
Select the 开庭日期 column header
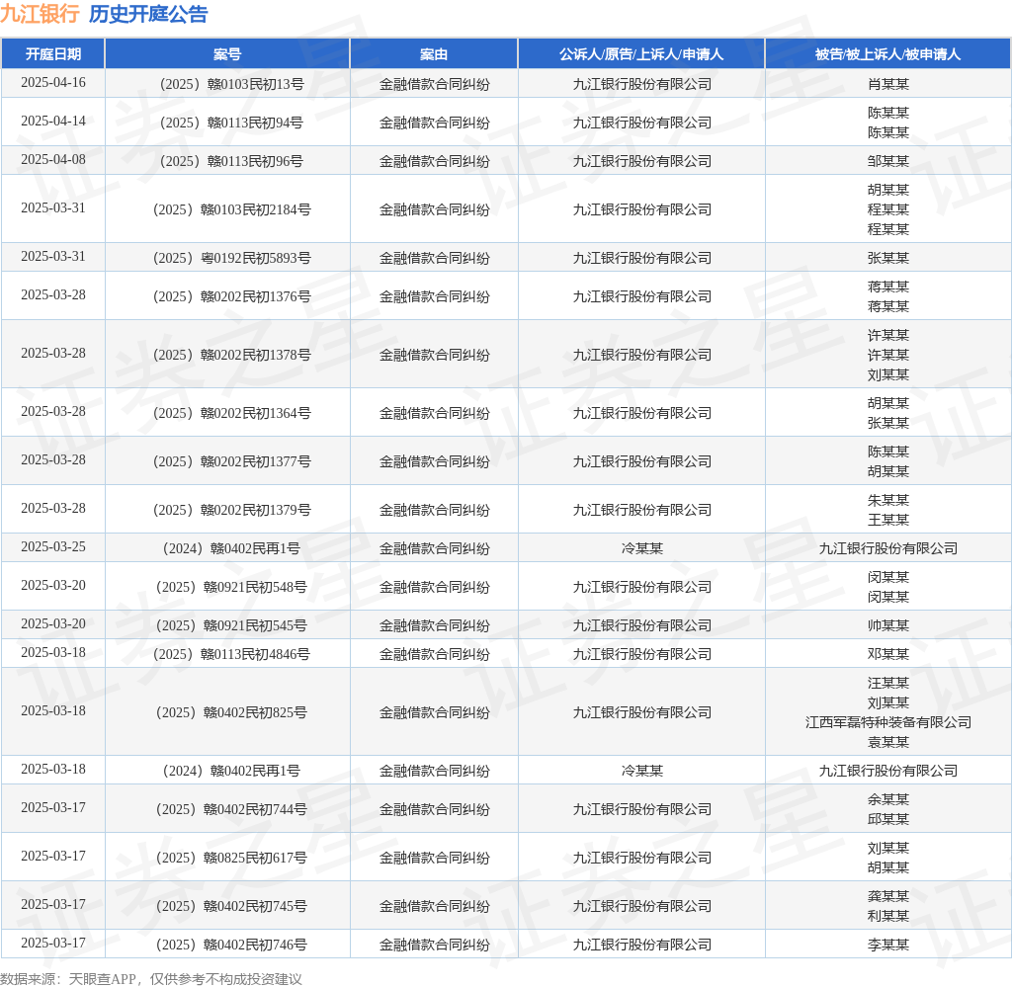click(x=53, y=54)
